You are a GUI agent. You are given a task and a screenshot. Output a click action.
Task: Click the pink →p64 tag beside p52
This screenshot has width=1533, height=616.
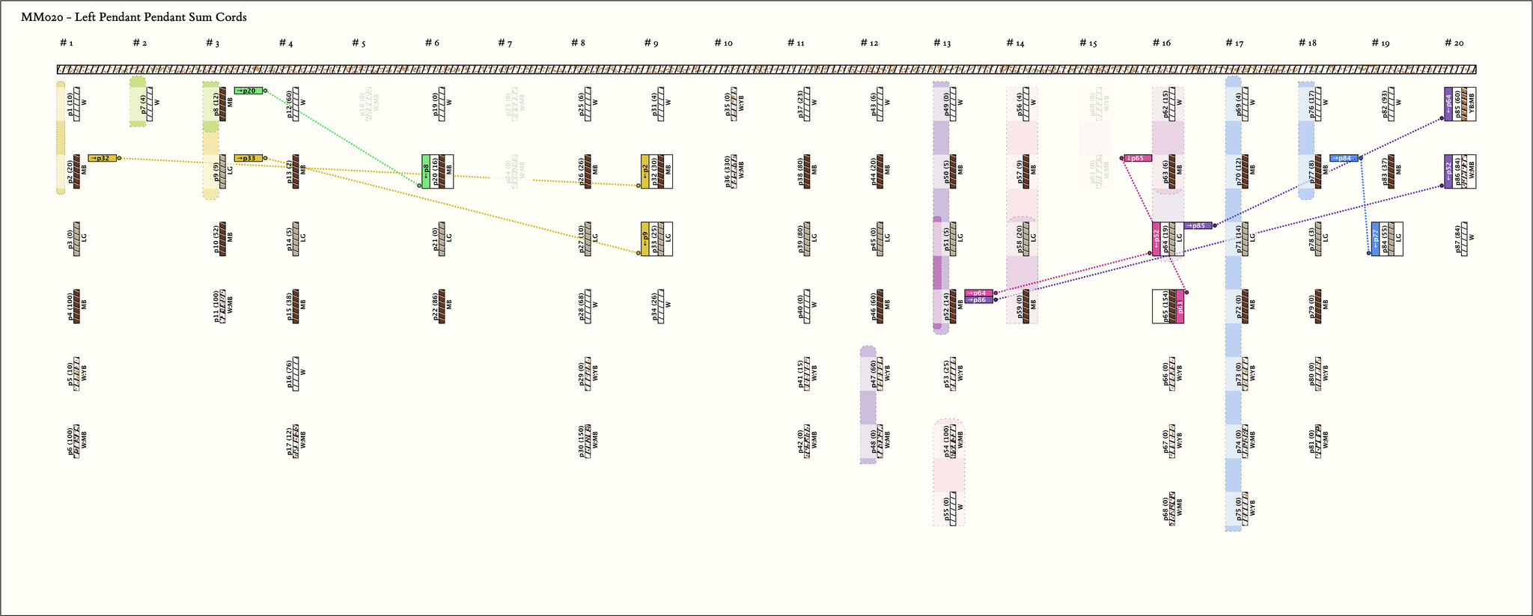pos(979,293)
